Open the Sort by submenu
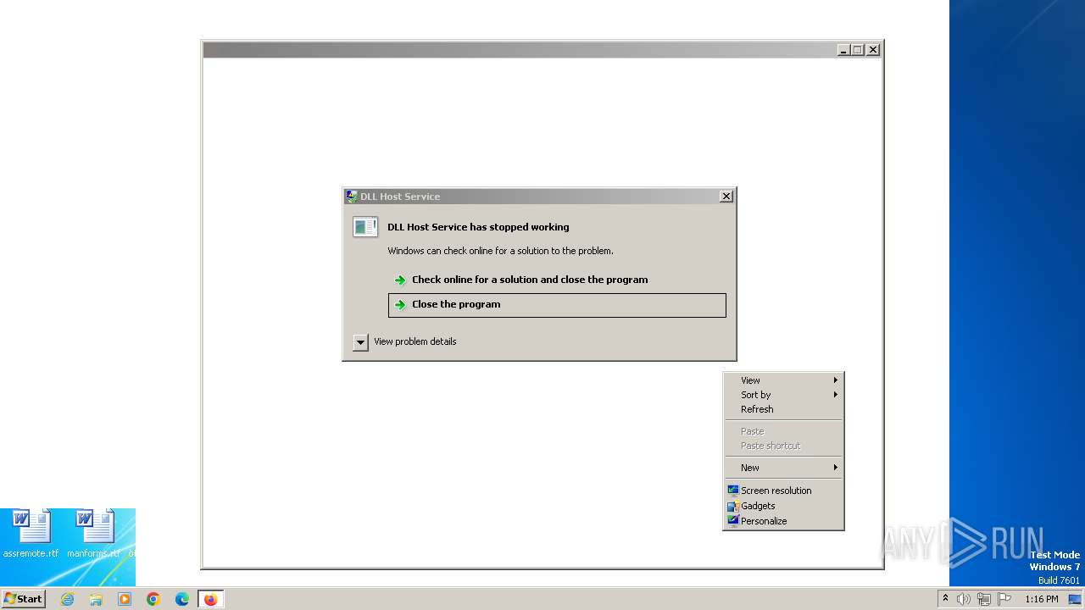This screenshot has height=610, width=1085. point(783,395)
